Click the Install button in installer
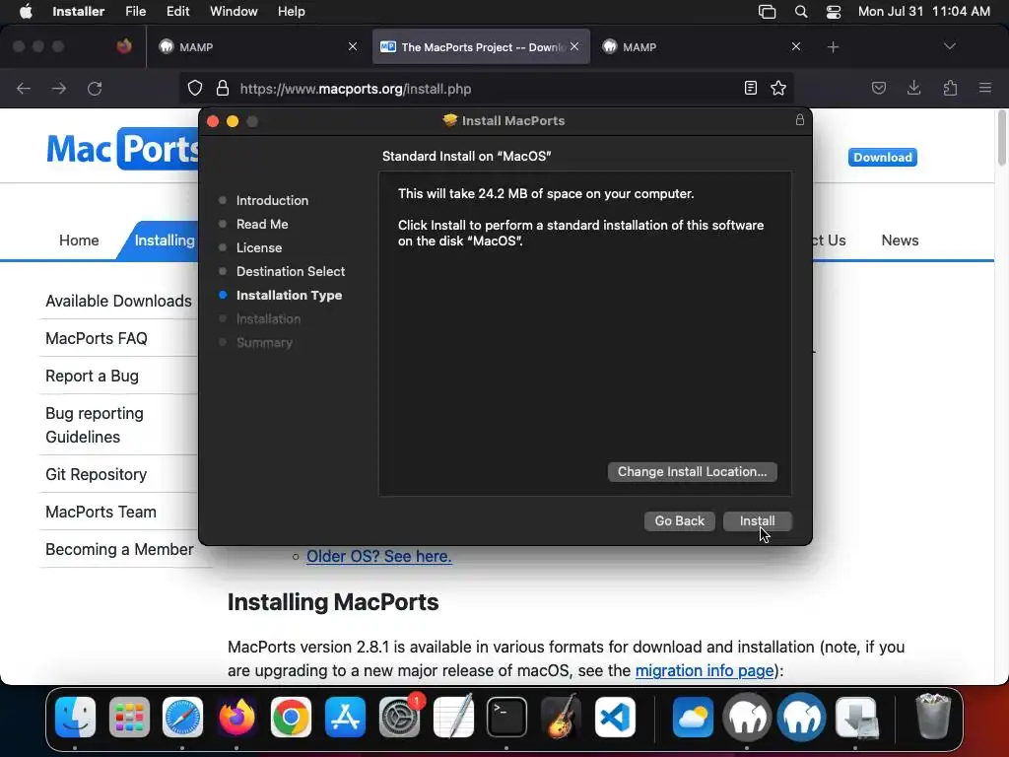The width and height of the screenshot is (1009, 757). point(757,520)
